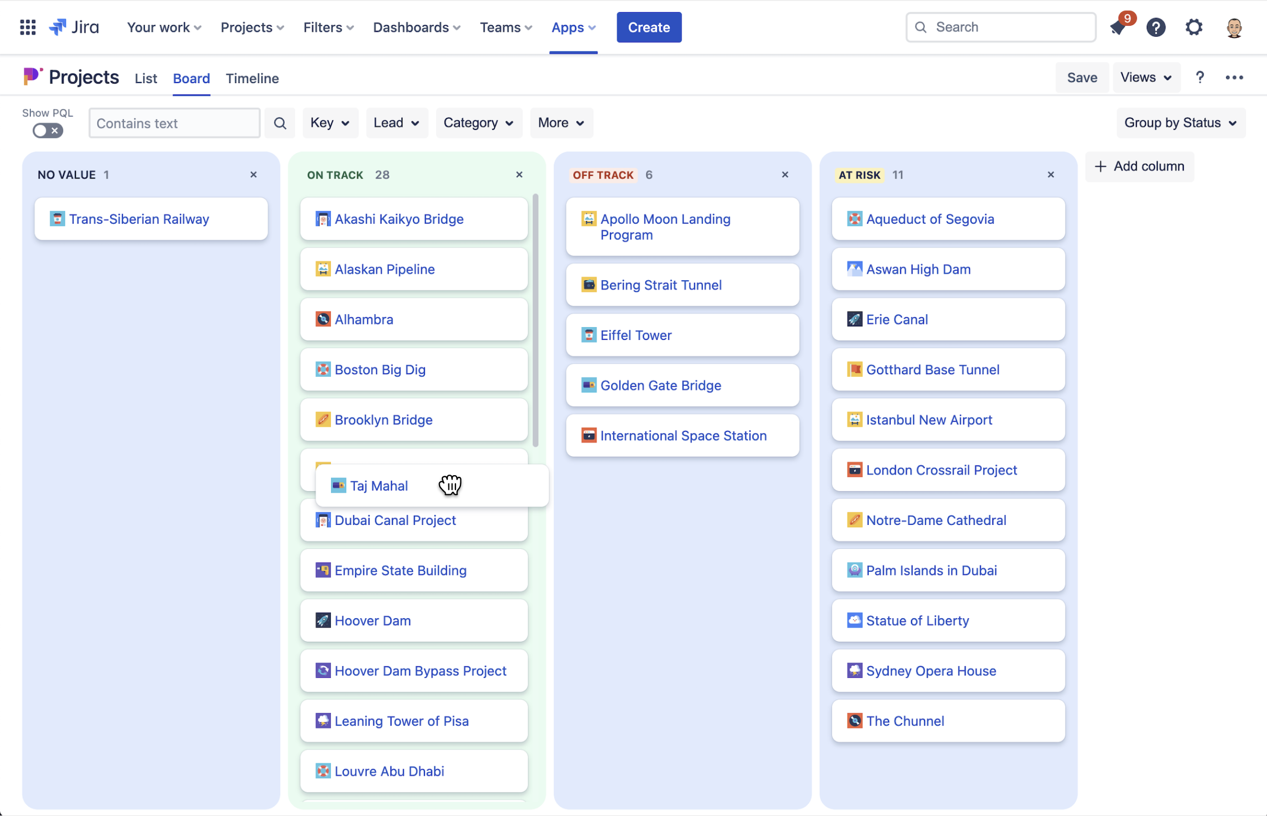1267x816 pixels.
Task: Open the Group by Status dropdown
Action: (1181, 122)
